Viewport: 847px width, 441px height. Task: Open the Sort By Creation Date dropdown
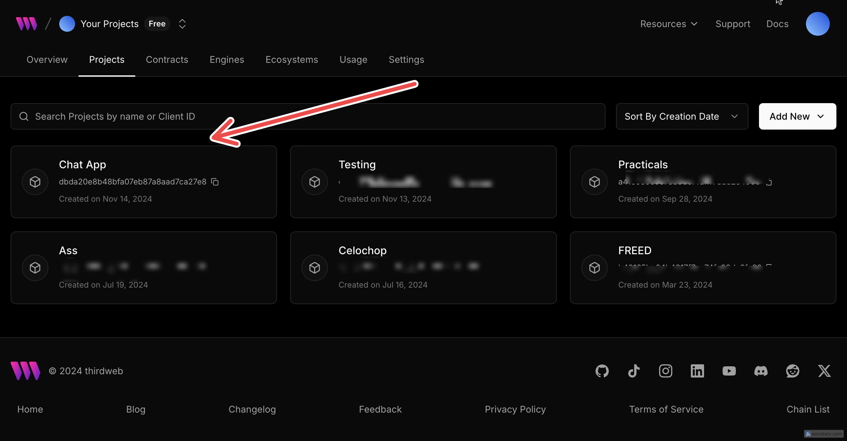682,116
